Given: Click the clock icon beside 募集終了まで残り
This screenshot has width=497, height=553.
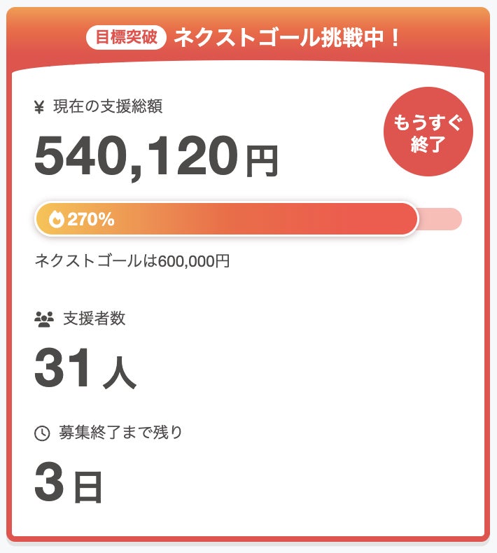Looking at the screenshot, I should tap(42, 433).
